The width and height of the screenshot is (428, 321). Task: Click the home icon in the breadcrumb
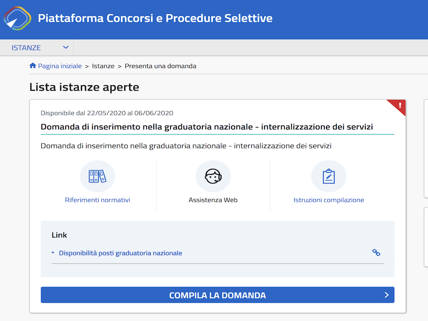33,66
